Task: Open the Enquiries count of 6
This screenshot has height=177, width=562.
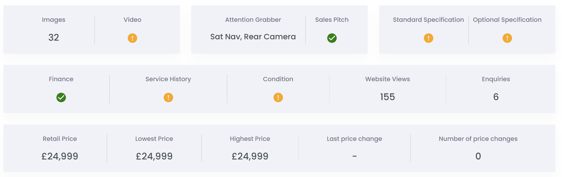Action: (496, 97)
